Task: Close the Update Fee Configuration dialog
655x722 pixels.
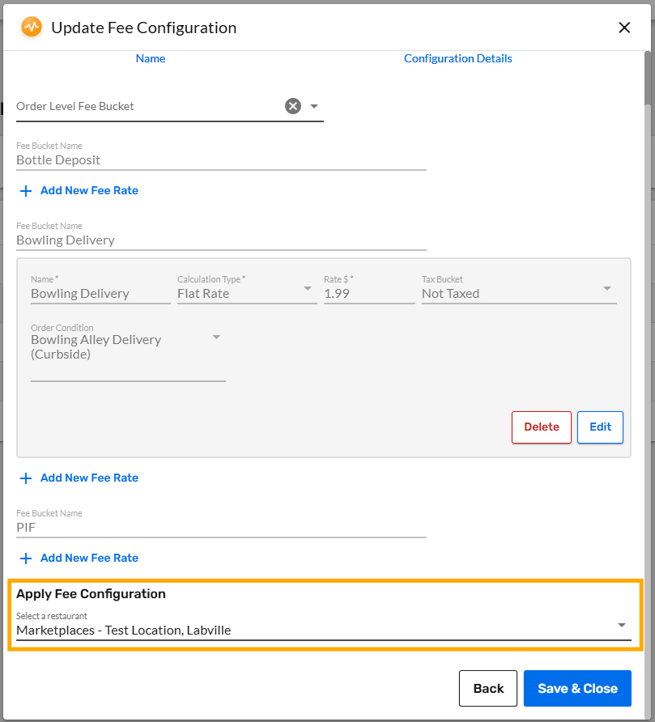Action: [x=624, y=27]
